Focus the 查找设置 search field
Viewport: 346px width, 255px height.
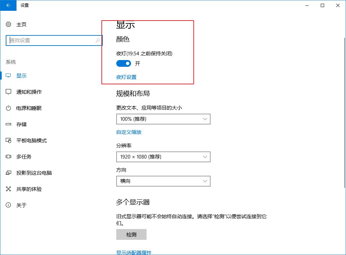(54, 40)
